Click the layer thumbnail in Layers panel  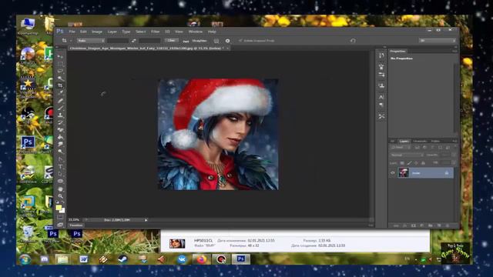click(404, 172)
